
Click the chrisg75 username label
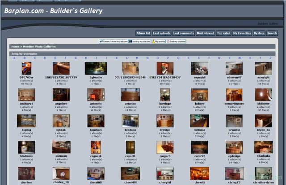234,182
